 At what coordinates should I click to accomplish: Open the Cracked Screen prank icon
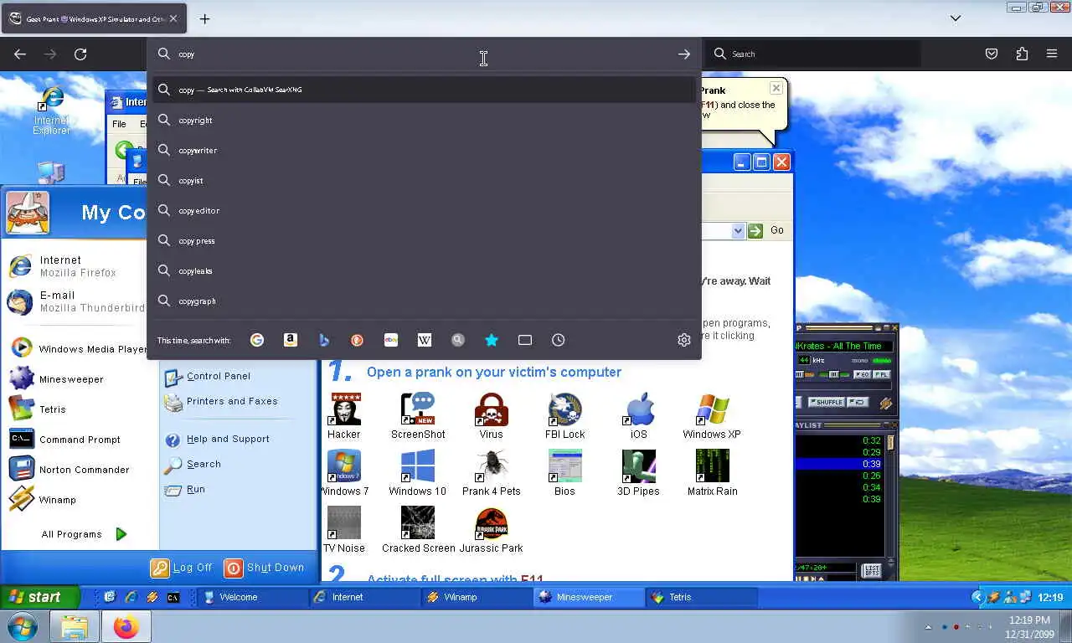point(418,530)
